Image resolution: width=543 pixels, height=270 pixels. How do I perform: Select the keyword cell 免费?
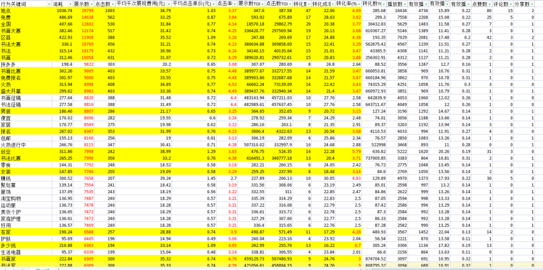pyautogui.click(x=26, y=18)
